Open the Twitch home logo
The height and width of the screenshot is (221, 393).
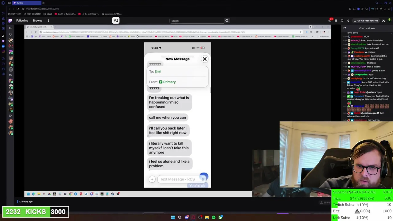coord(10,21)
